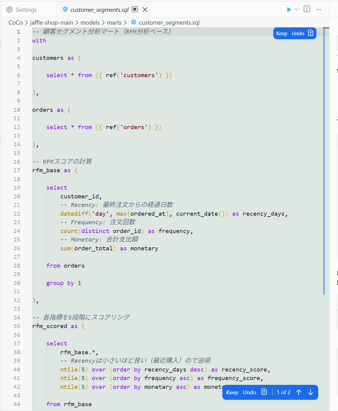Click the Settings gear icon on tab
The height and width of the screenshot is (411, 338).
[10, 10]
